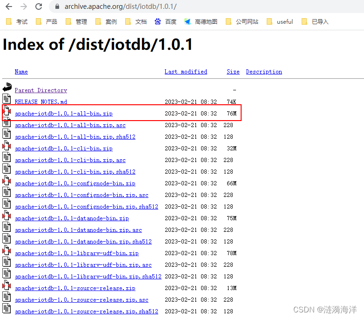This screenshot has width=364, height=318.
Task: Open apache-iotdb-1.0.1-all-bin.zip.sha512 checksum
Action: 75,137
